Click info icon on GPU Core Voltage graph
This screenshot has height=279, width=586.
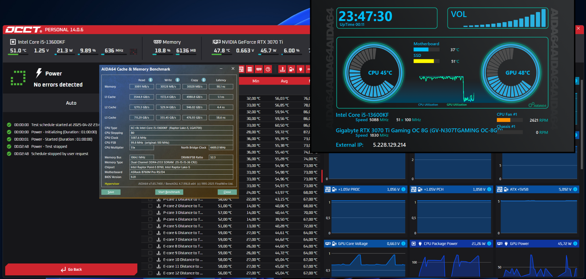click(403, 243)
